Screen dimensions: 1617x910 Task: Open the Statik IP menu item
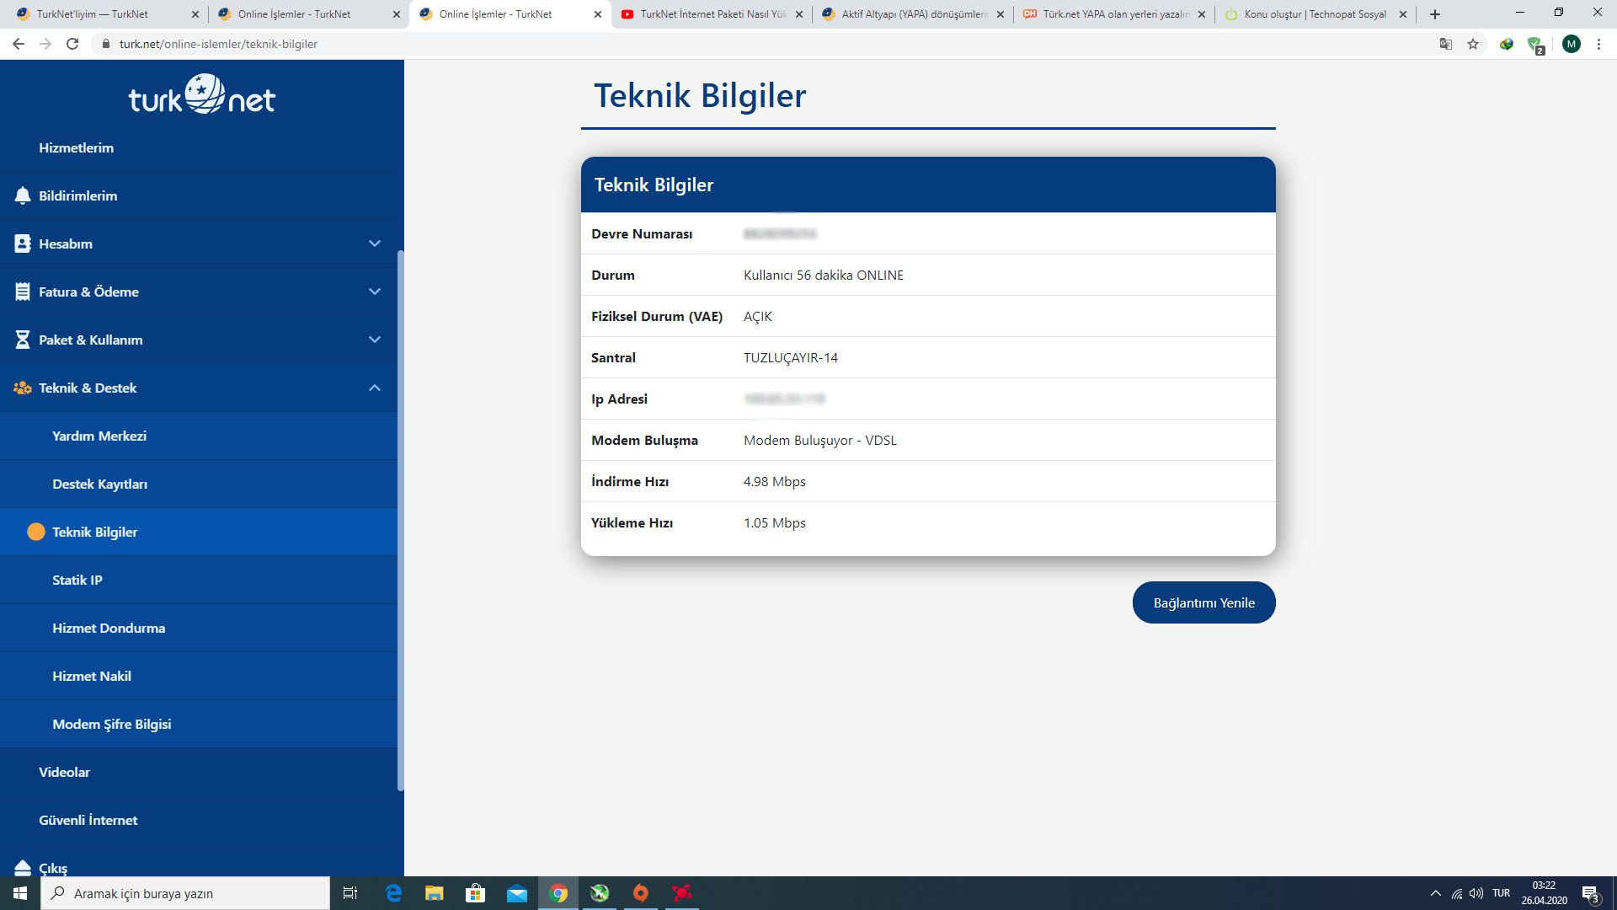pyautogui.click(x=77, y=580)
